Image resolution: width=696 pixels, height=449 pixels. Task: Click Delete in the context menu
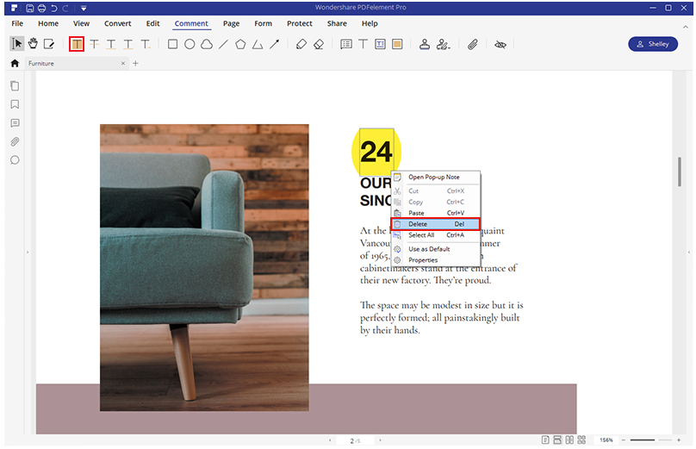tap(436, 224)
